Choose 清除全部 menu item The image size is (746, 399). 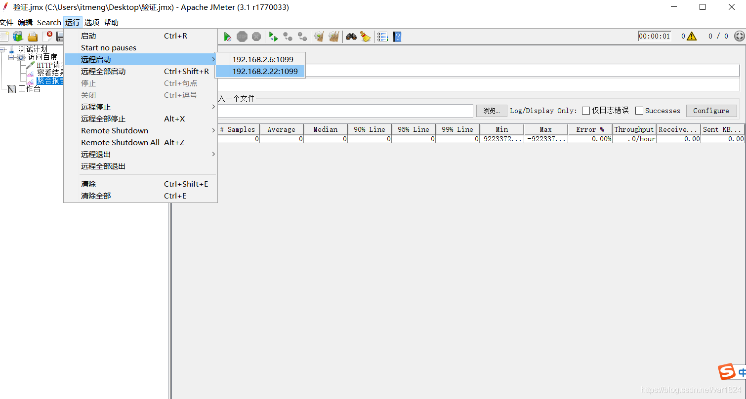click(x=141, y=196)
